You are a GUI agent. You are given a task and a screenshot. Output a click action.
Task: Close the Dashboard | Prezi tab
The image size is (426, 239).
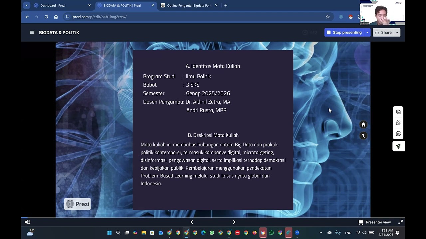pyautogui.click(x=89, y=5)
